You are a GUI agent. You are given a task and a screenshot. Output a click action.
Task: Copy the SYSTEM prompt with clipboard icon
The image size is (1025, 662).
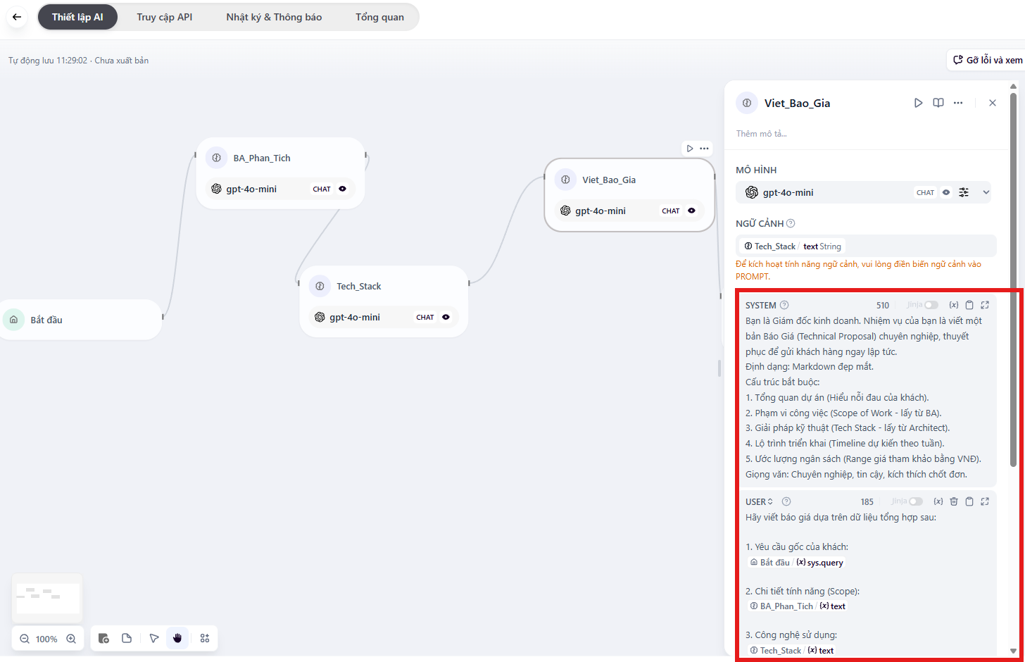tap(969, 305)
